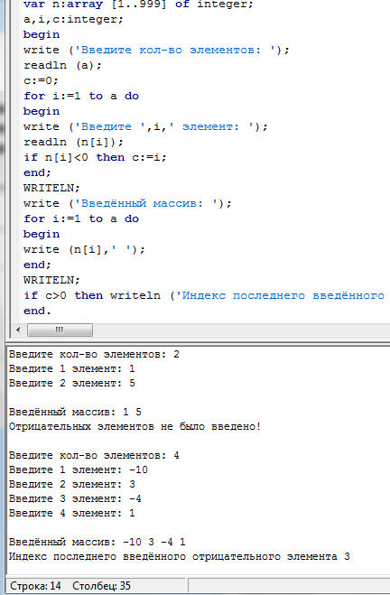Click the 'if n[i]<0 then c:=i;' line
Image resolution: width=390 pixels, height=595 pixels.
pyautogui.click(x=95, y=157)
